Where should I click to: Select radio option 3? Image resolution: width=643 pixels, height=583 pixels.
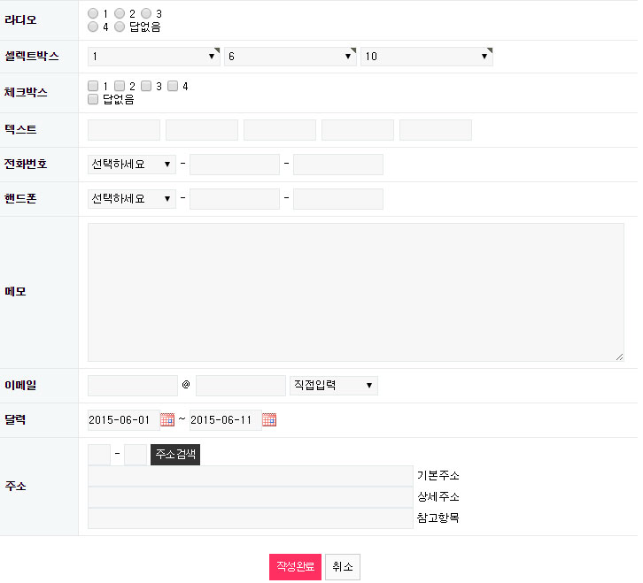(x=146, y=13)
